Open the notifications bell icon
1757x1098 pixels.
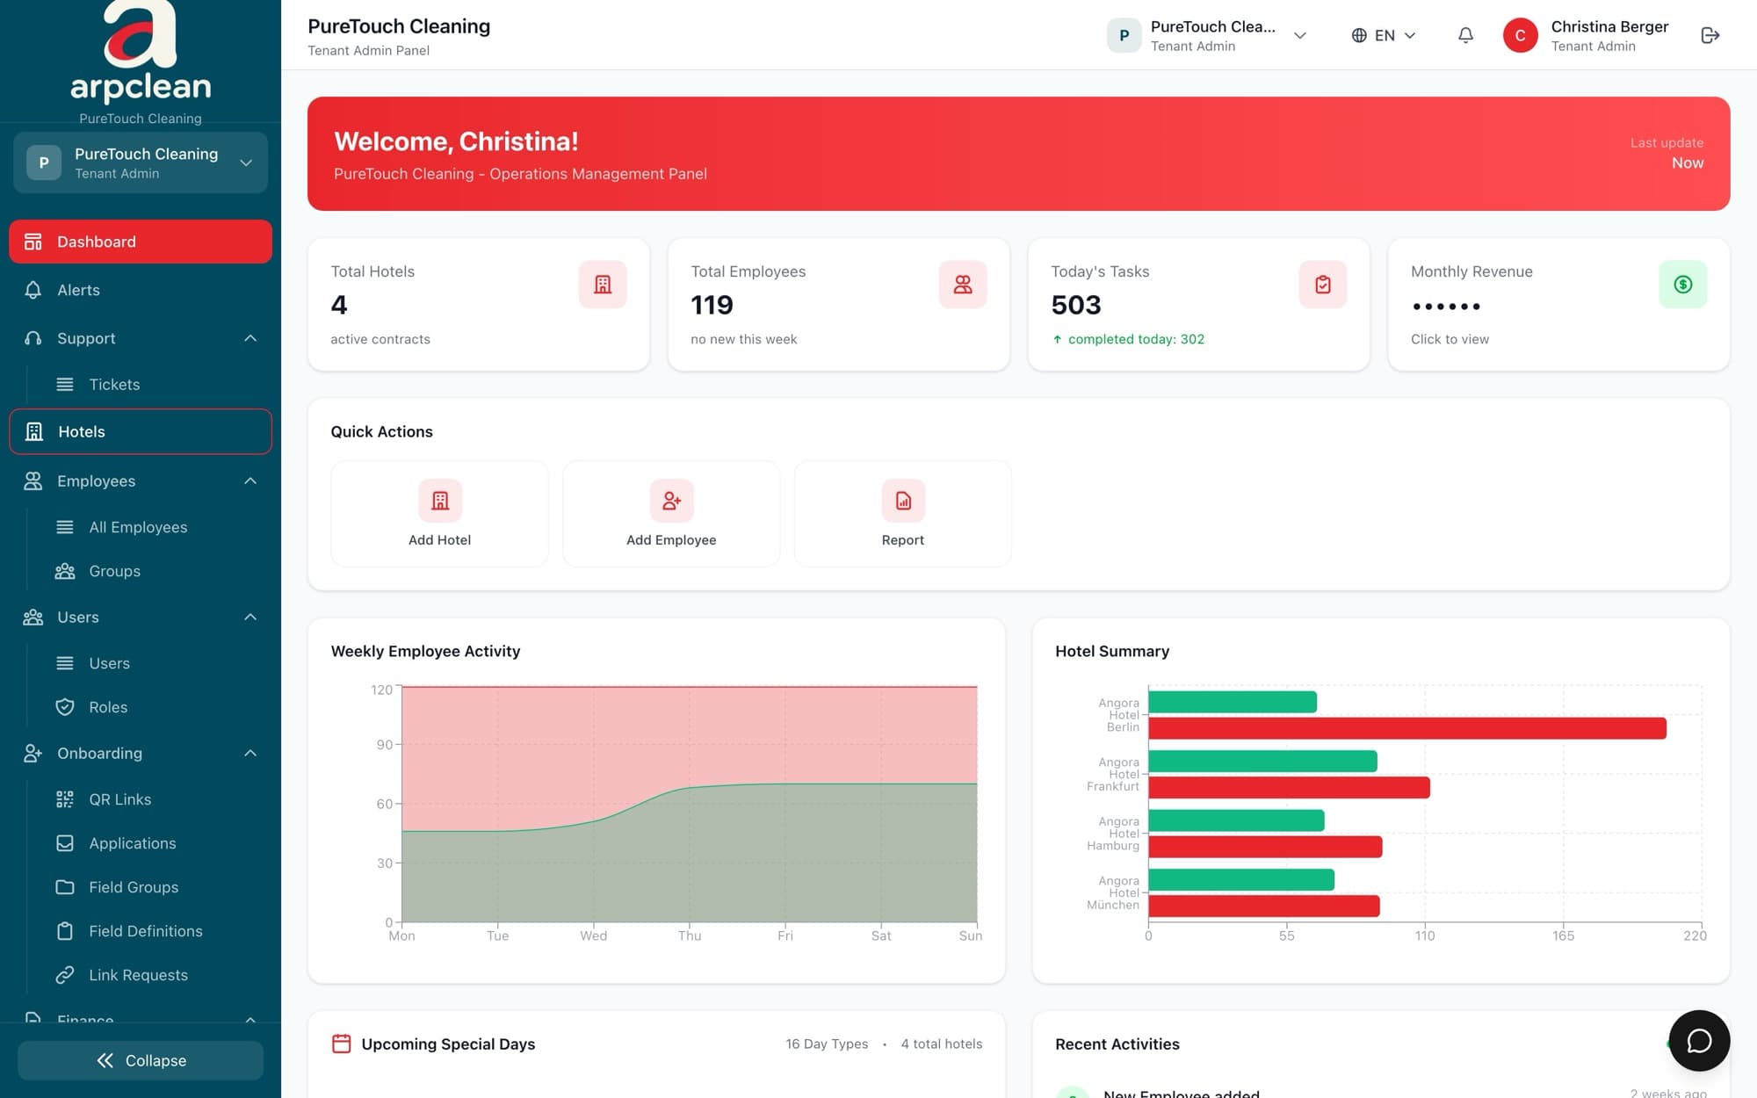[x=1465, y=35]
